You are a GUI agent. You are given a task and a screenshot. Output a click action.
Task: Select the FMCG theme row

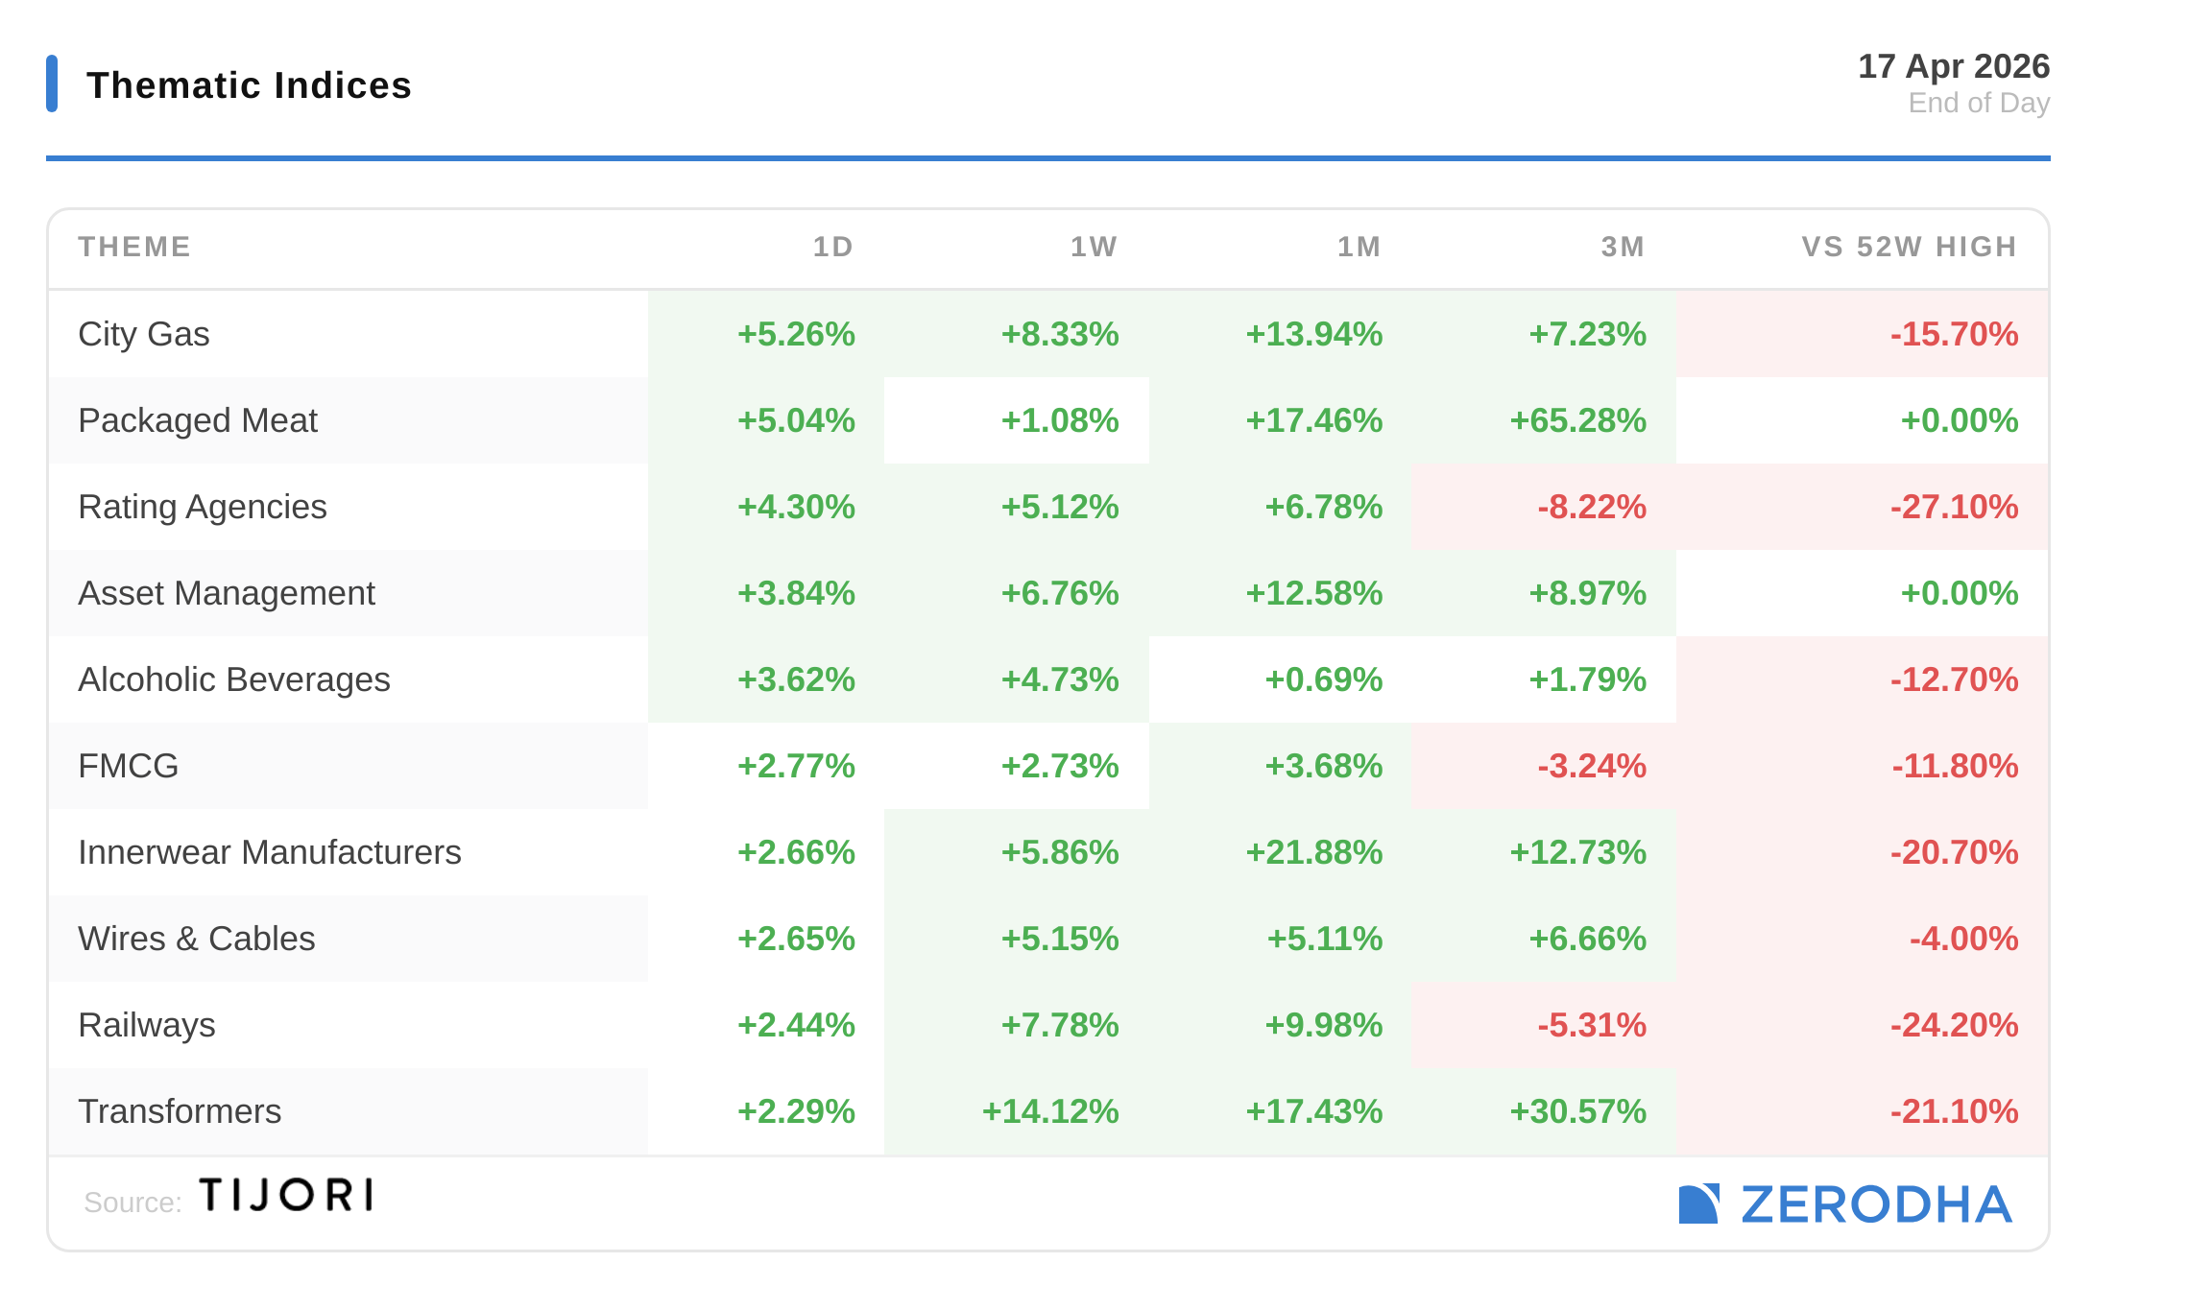[x=129, y=766]
